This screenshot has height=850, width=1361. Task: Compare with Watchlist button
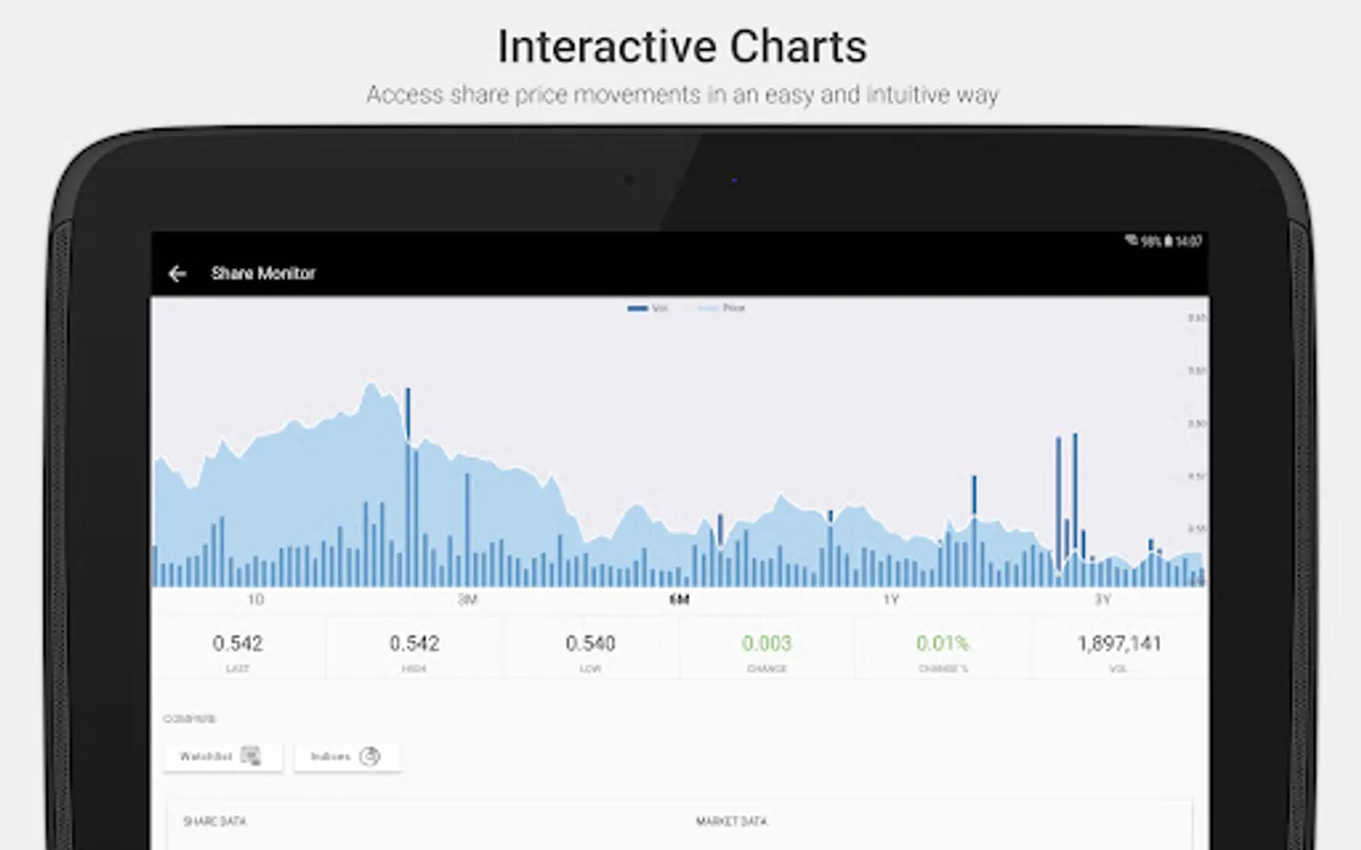[x=222, y=756]
